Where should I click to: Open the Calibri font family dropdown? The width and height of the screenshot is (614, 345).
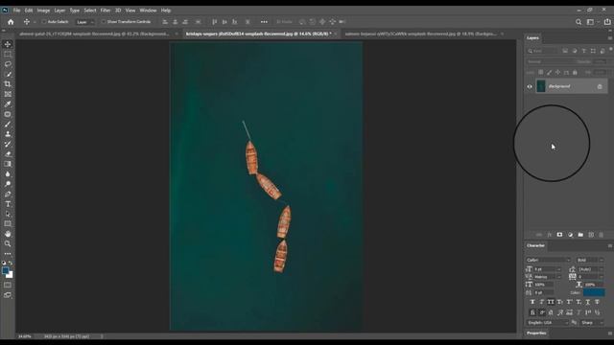pos(548,260)
